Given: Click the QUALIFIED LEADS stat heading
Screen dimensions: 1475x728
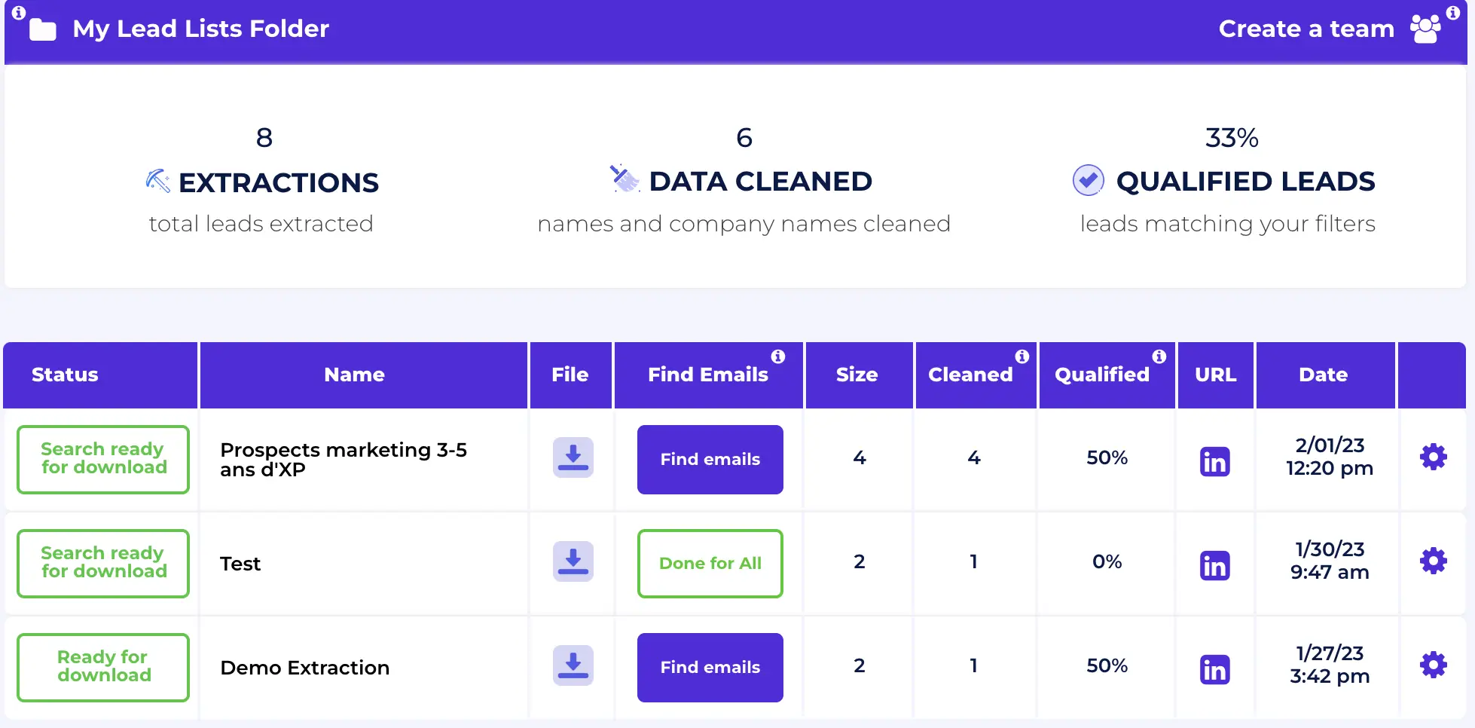Looking at the screenshot, I should pos(1246,181).
